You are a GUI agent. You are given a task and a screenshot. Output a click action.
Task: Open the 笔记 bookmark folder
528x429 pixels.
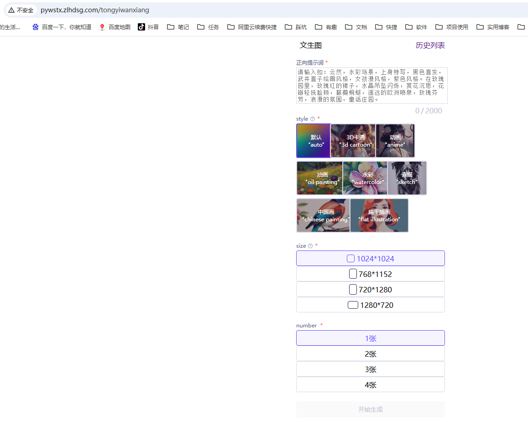pyautogui.click(x=178, y=27)
